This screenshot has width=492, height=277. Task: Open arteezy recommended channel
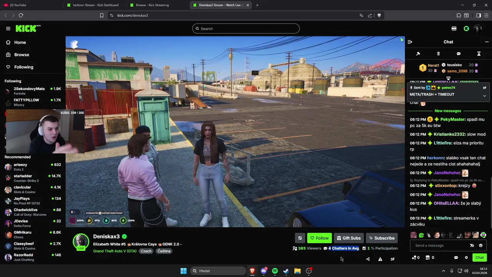click(33, 167)
